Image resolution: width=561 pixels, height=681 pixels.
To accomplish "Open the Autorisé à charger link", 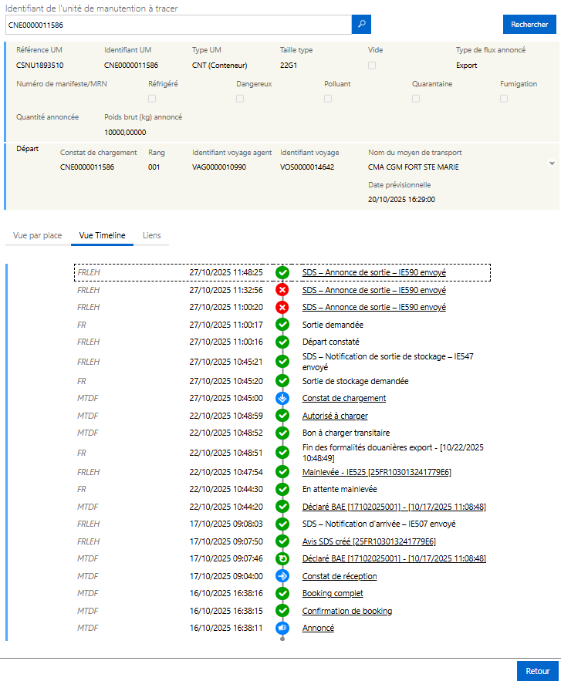I will coord(335,416).
